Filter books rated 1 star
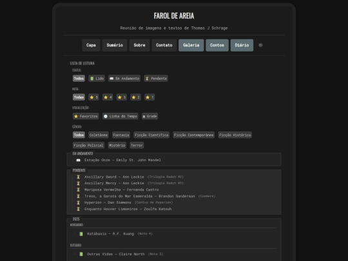Screen dimensions: 348x261 coord(150,97)
